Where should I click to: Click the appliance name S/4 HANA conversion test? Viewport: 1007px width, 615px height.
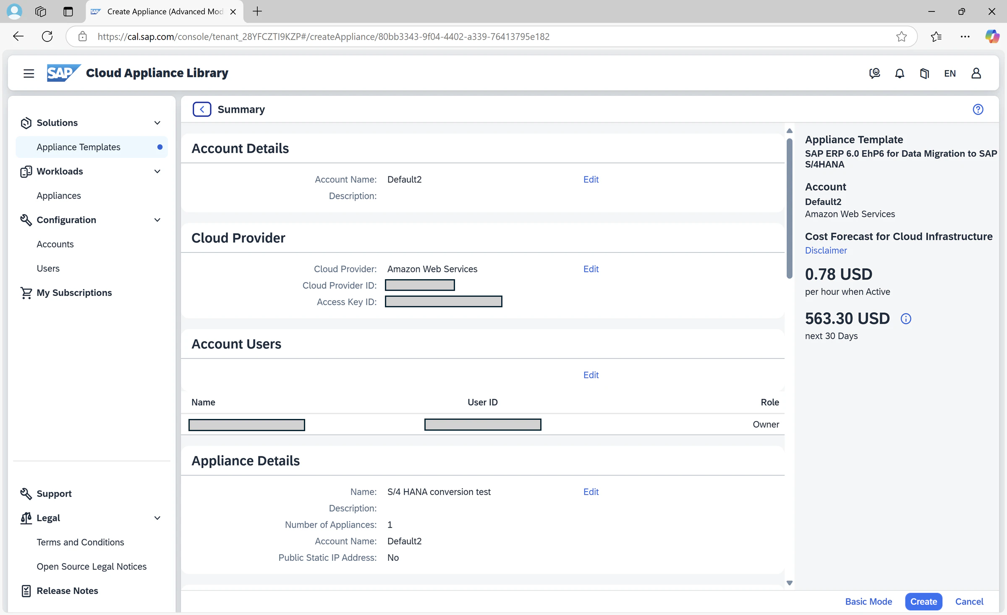pyautogui.click(x=439, y=492)
